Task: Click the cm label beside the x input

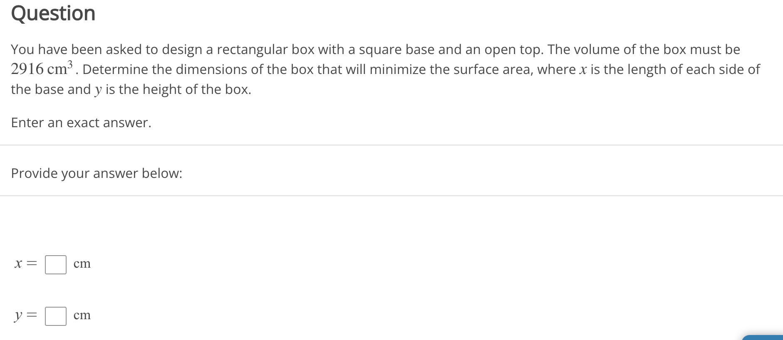Action: [82, 264]
